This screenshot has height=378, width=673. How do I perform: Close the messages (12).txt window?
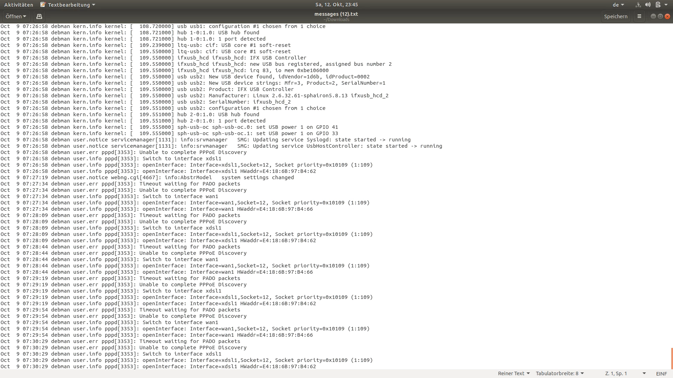pyautogui.click(x=667, y=16)
